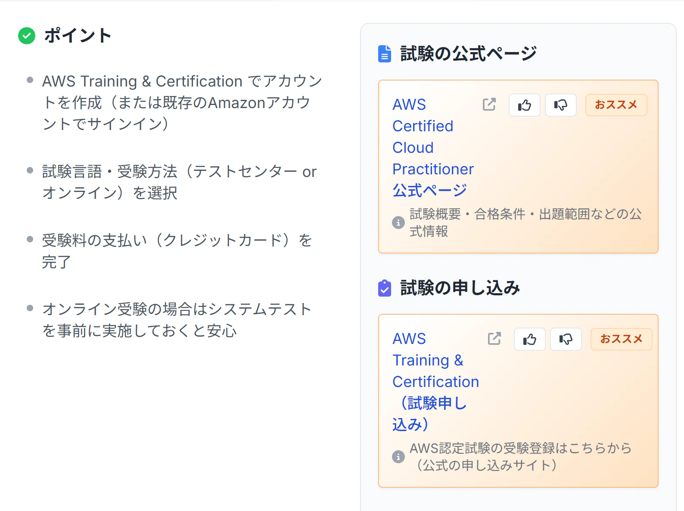684x511 pixels.
Task: Click the info icon beside AWS認定試験の受験登録 text
Action: point(398,457)
